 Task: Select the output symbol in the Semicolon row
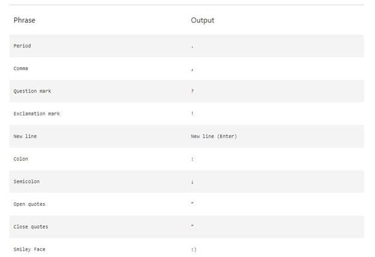[192, 181]
